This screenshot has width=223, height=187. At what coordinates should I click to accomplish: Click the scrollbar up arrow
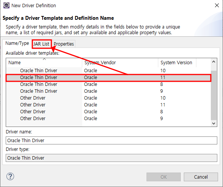[213, 62]
